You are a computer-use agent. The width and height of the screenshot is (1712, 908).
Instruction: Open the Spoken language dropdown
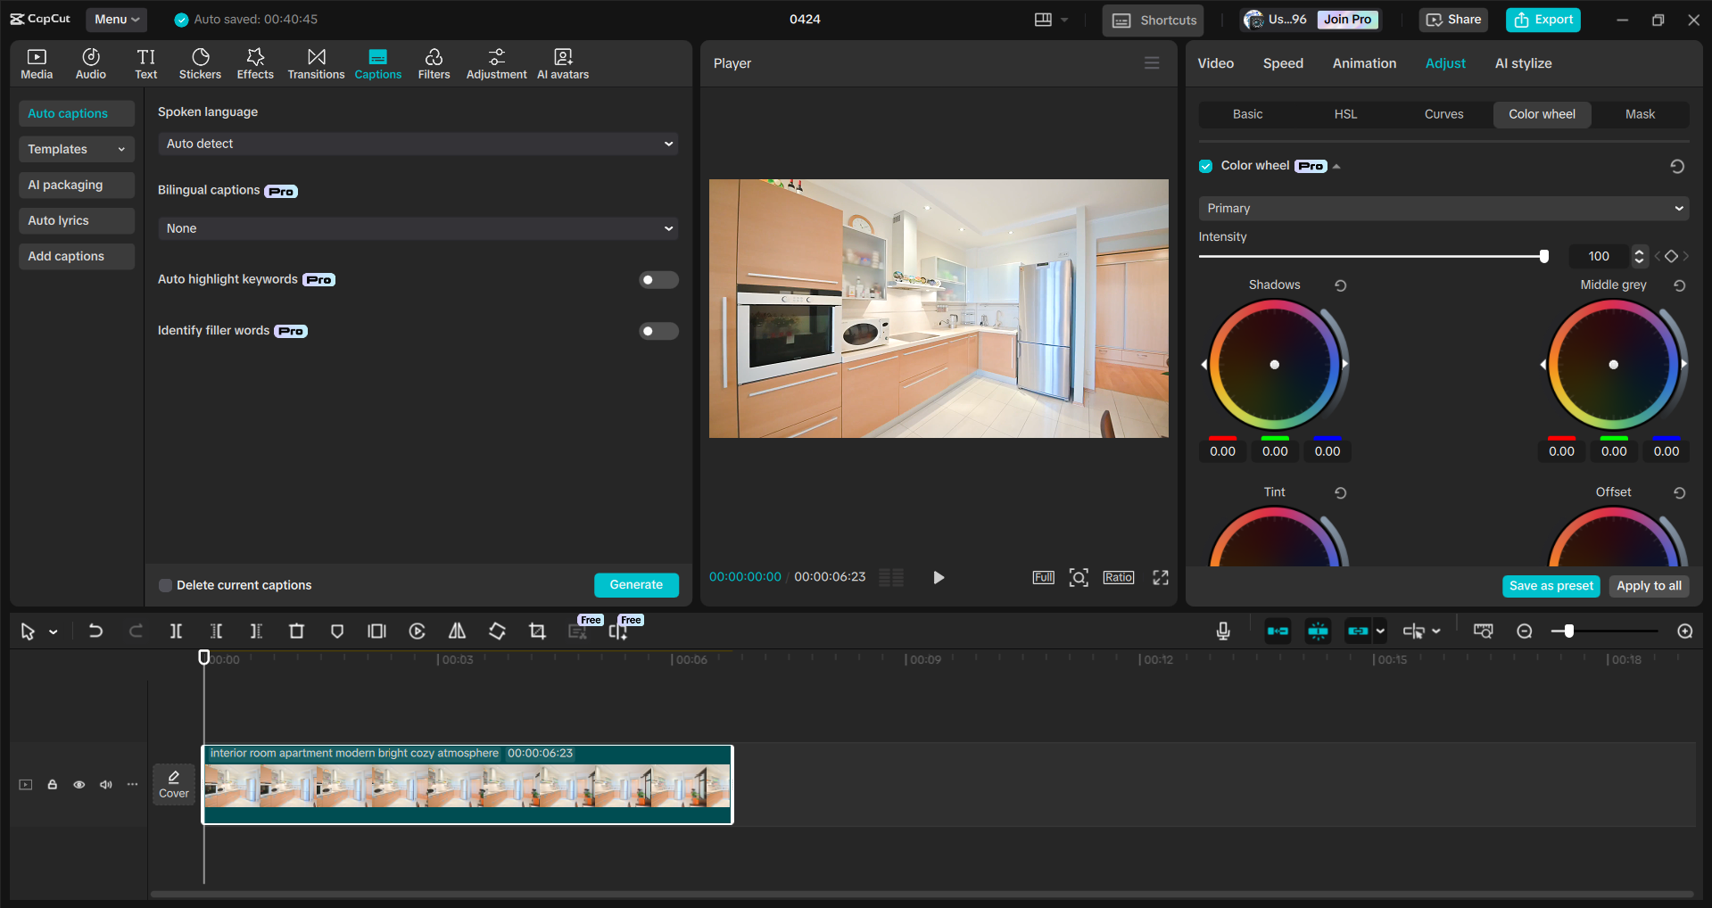pyautogui.click(x=417, y=143)
